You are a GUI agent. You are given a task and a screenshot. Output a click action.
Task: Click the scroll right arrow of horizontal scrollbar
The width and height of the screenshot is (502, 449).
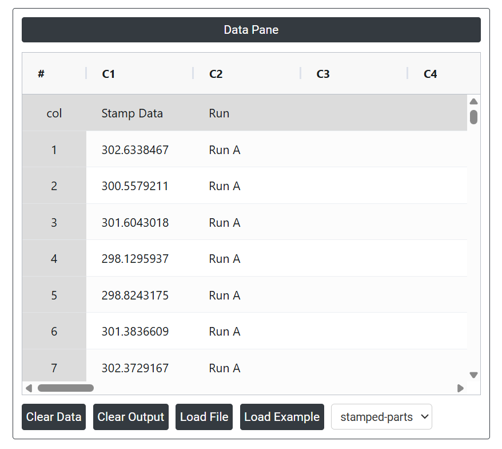pos(460,388)
